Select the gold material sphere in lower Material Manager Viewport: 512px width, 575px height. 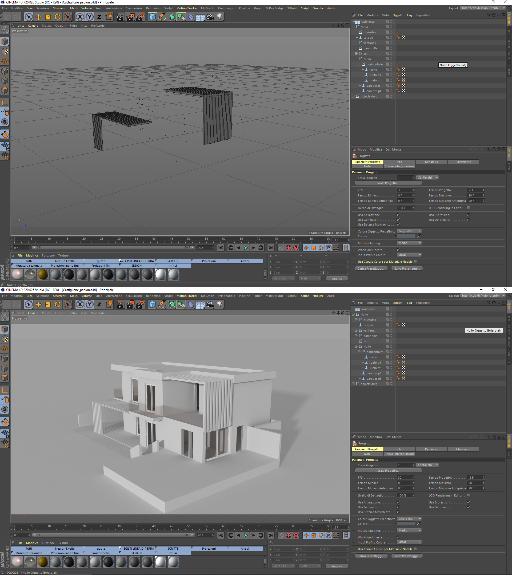[x=43, y=562]
